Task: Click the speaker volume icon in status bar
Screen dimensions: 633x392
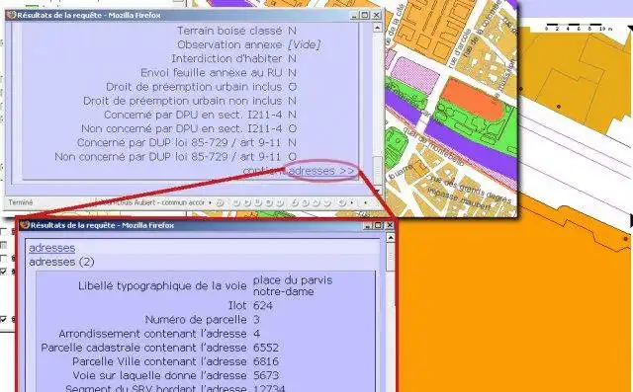Action: point(343,202)
